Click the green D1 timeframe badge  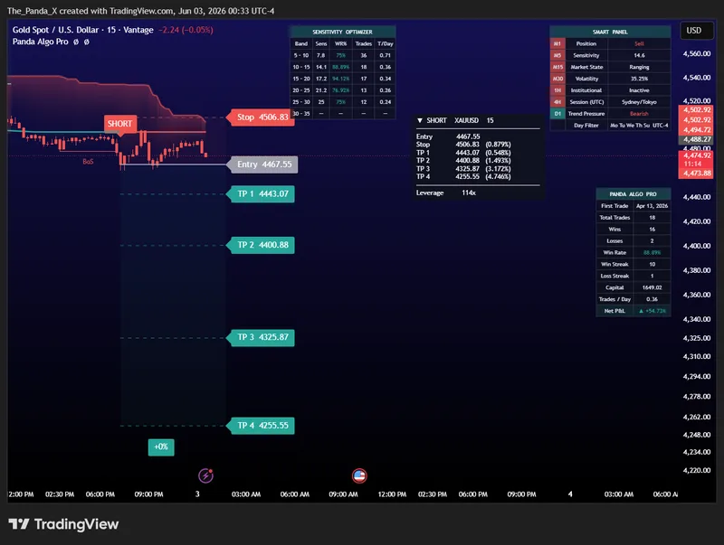click(557, 113)
